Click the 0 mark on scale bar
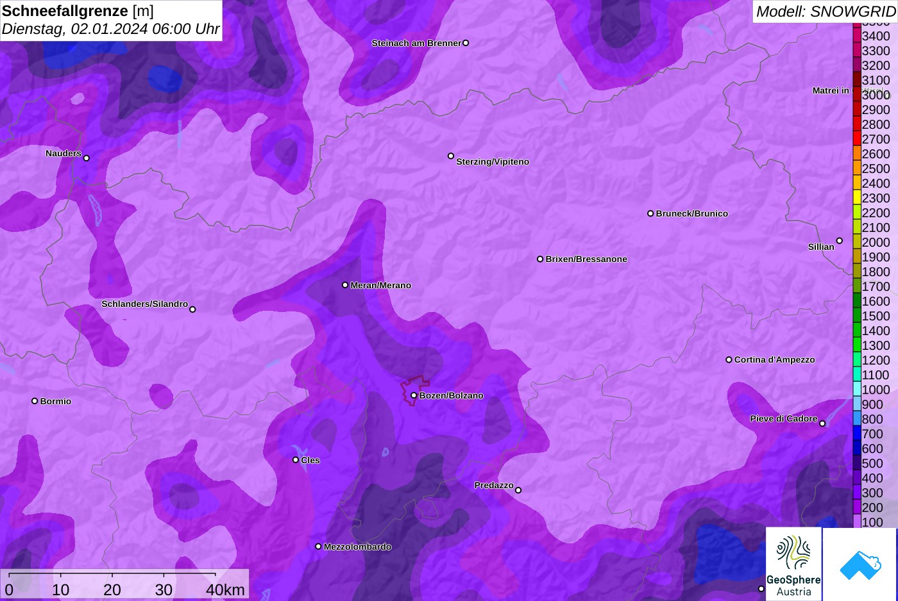898x601 pixels. (9, 589)
